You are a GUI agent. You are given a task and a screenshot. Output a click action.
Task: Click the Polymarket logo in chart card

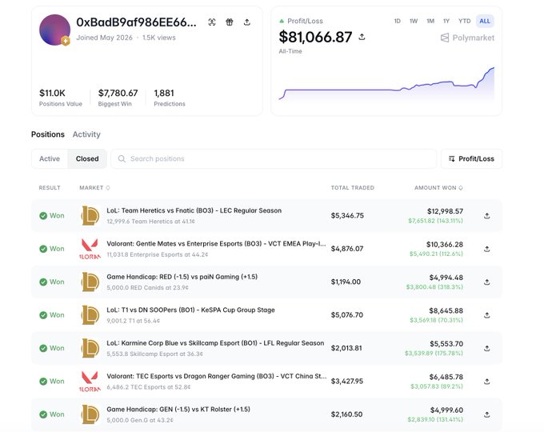[467, 38]
